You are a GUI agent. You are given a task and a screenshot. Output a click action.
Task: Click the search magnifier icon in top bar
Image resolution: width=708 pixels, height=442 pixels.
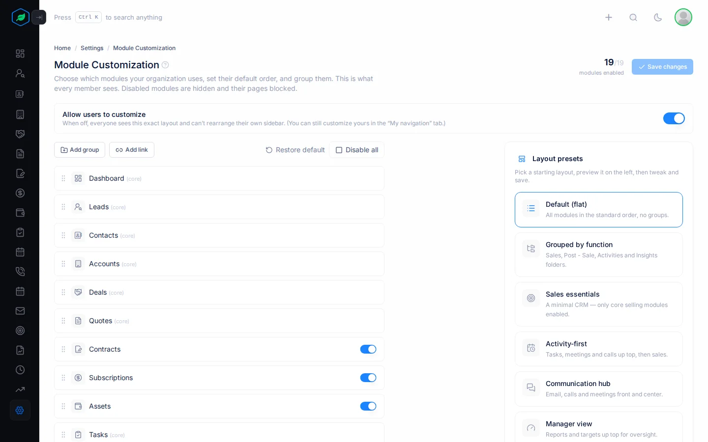(633, 17)
